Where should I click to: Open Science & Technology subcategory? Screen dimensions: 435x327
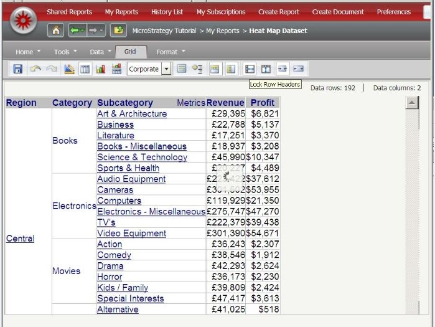click(142, 157)
